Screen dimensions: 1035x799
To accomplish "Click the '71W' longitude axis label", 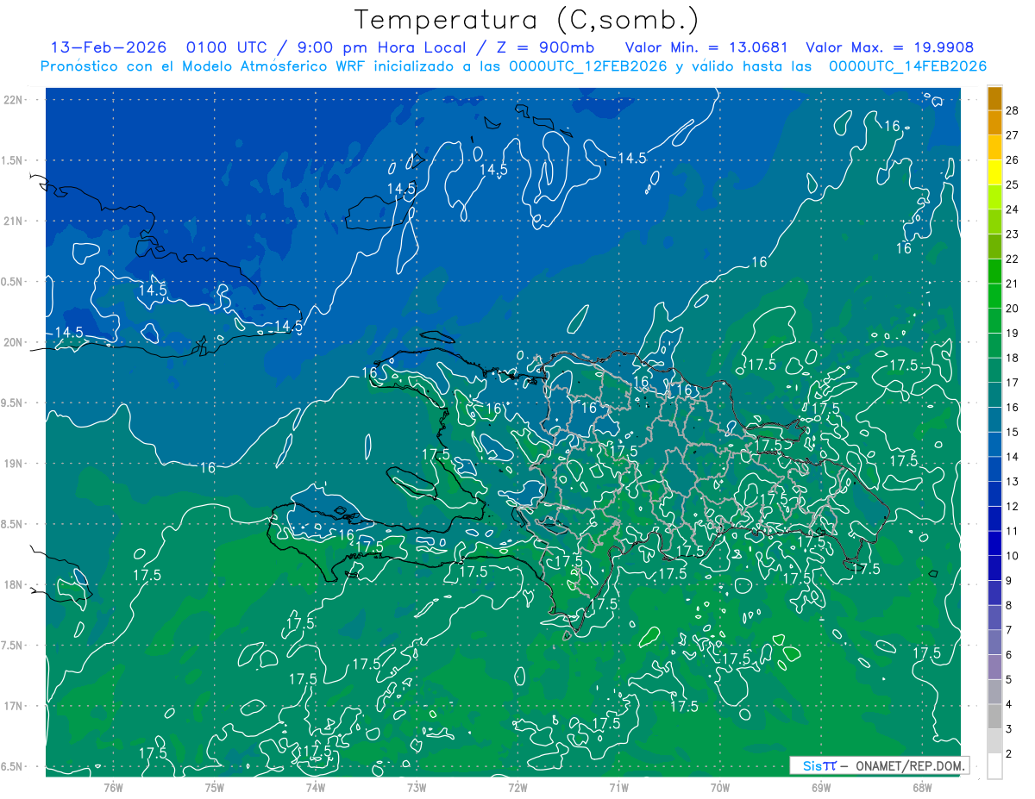I will pyautogui.click(x=618, y=788).
